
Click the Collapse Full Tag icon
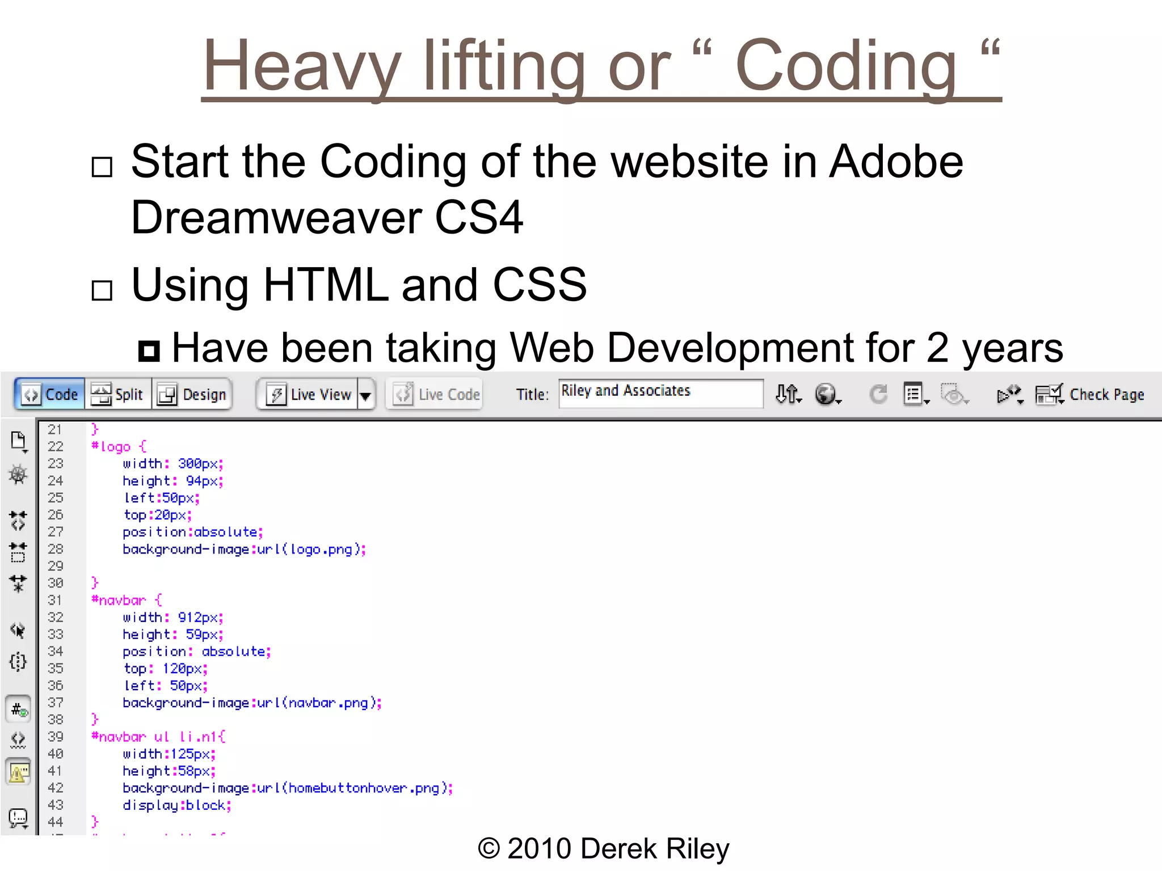(18, 520)
